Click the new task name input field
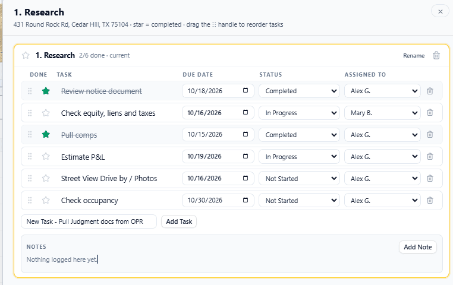The height and width of the screenshot is (285, 453). [x=89, y=221]
